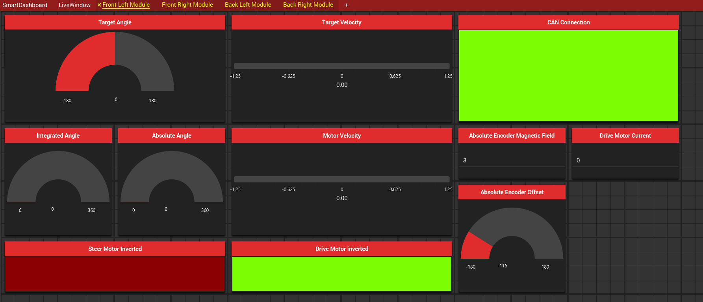
Task: Toggle the Steer Motor Inverted indicator
Action: point(115,274)
